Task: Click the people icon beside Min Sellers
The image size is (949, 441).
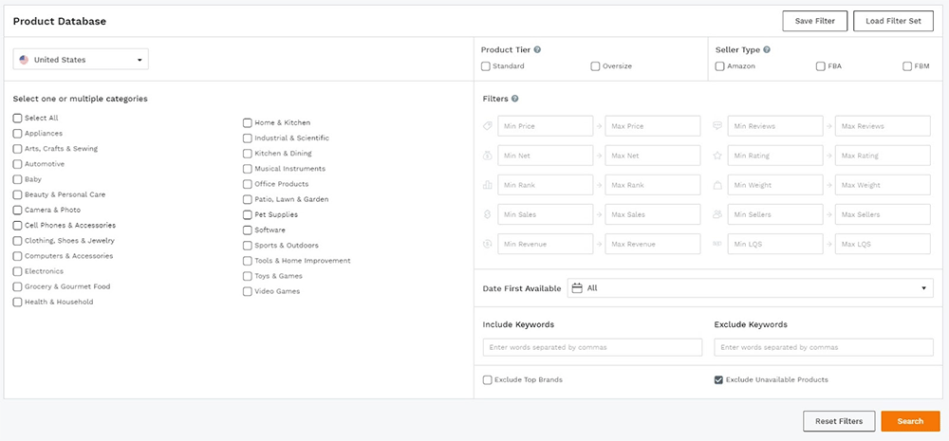Action: pyautogui.click(x=717, y=214)
